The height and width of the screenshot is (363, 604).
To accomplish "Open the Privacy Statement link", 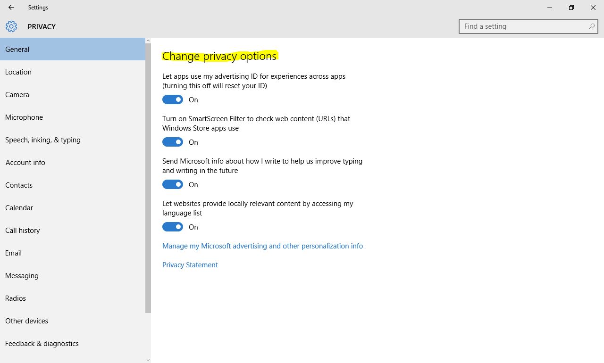I will tap(190, 265).
